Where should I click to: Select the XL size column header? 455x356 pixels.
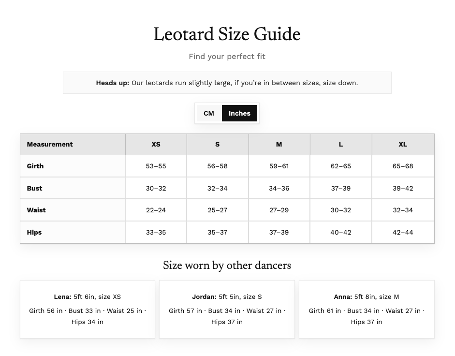(403, 144)
